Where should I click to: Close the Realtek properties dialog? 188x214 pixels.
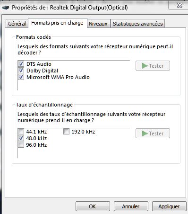(x=179, y=5)
